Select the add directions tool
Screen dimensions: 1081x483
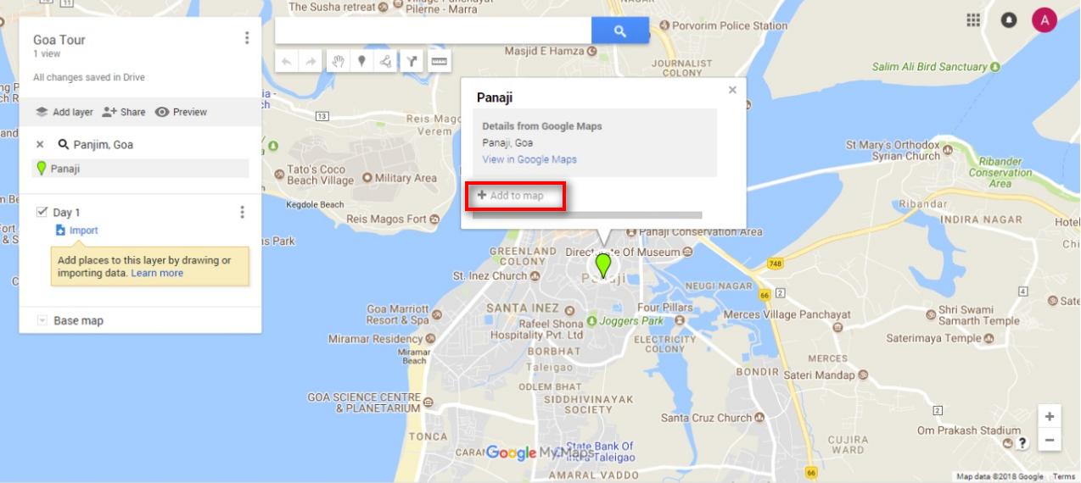tap(412, 61)
